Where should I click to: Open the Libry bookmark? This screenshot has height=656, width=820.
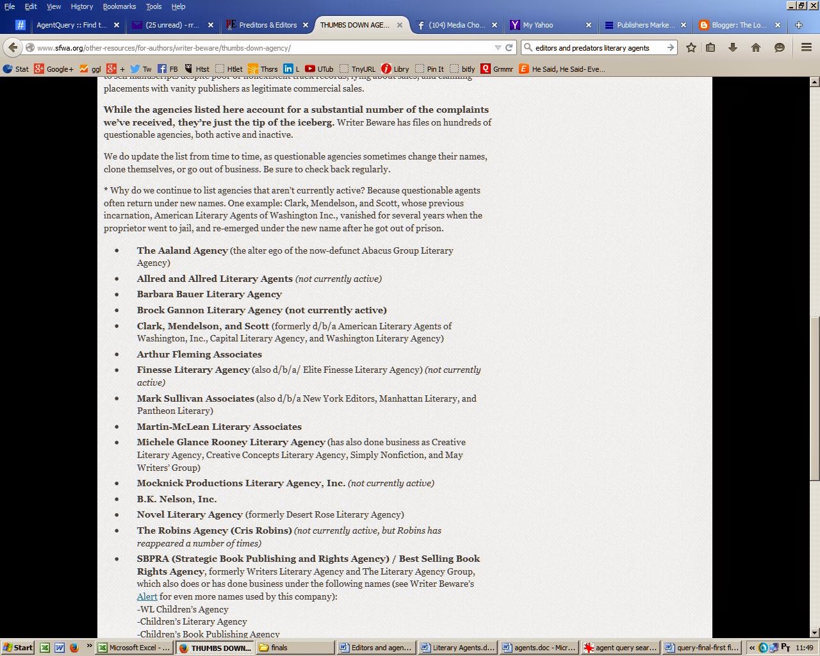point(395,69)
